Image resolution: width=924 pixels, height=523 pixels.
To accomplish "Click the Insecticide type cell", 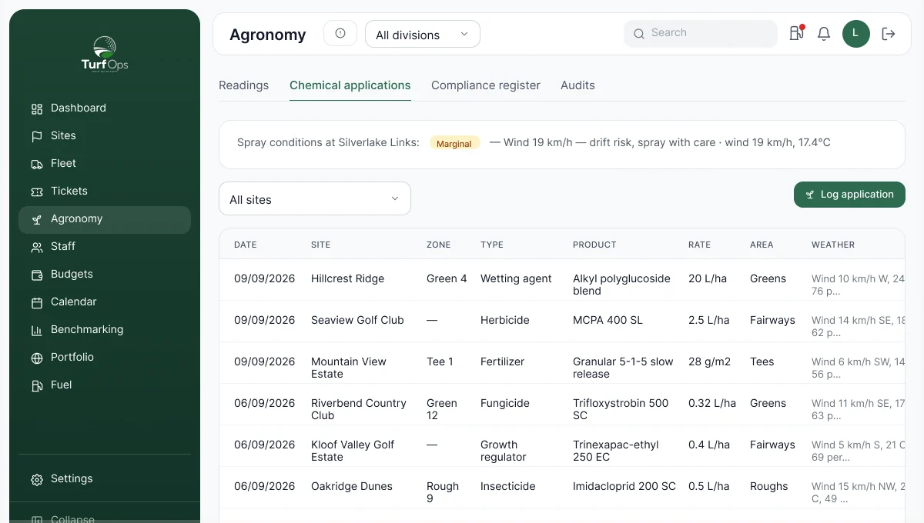I will tap(507, 487).
